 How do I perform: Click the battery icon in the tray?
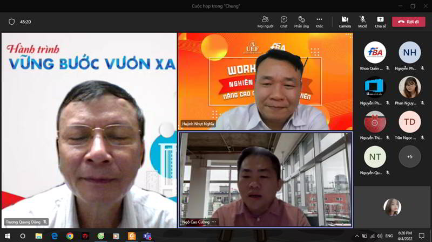(364, 236)
